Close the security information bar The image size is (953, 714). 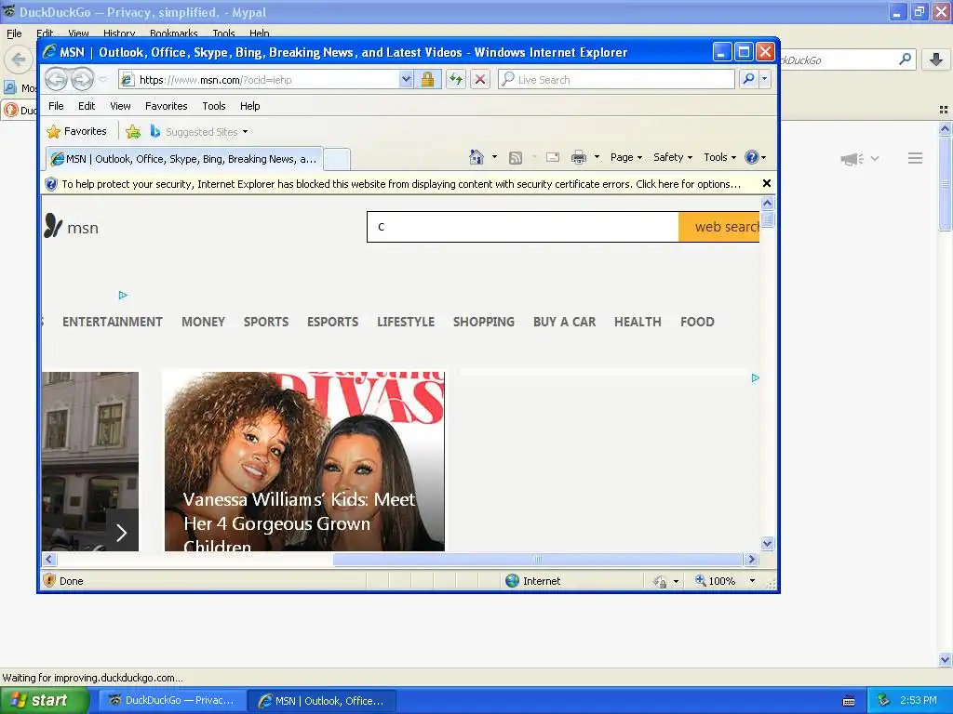(x=767, y=183)
